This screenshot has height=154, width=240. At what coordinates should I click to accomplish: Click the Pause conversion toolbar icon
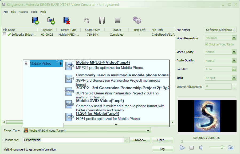click(x=102, y=20)
